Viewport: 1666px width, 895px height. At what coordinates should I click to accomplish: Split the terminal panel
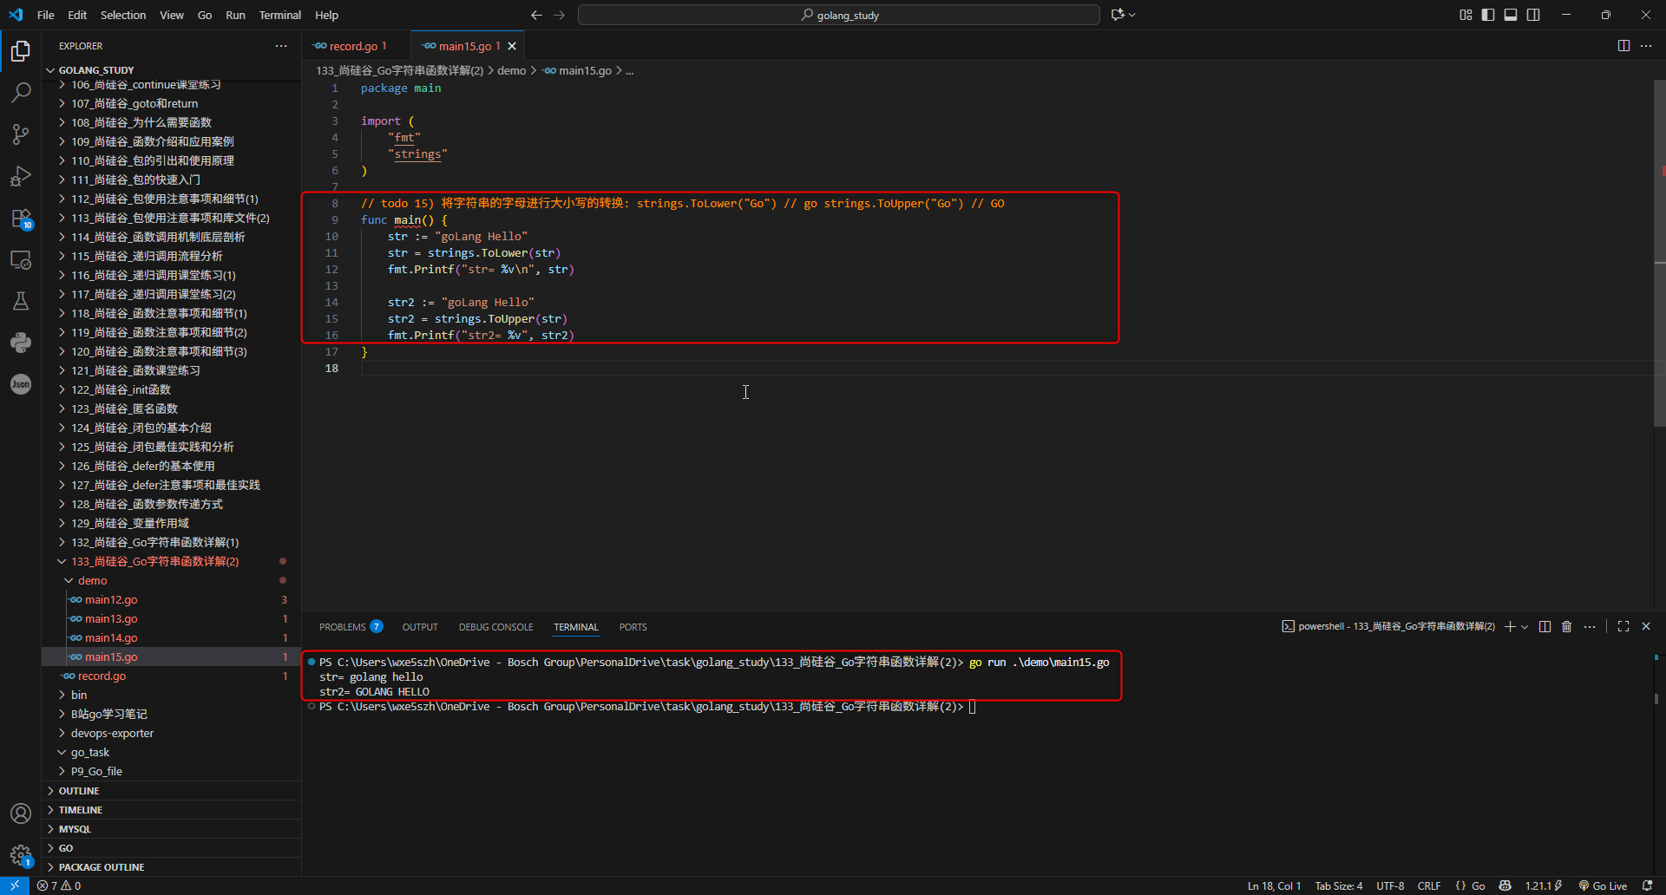coord(1545,626)
